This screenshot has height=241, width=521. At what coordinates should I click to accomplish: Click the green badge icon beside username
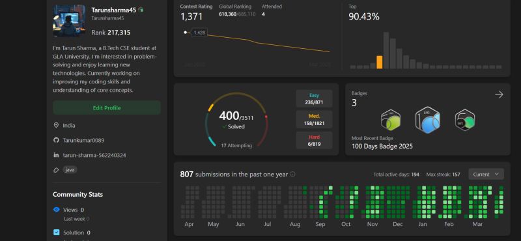tap(141, 10)
